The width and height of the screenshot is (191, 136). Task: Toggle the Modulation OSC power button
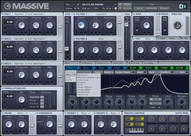(x=2, y=88)
